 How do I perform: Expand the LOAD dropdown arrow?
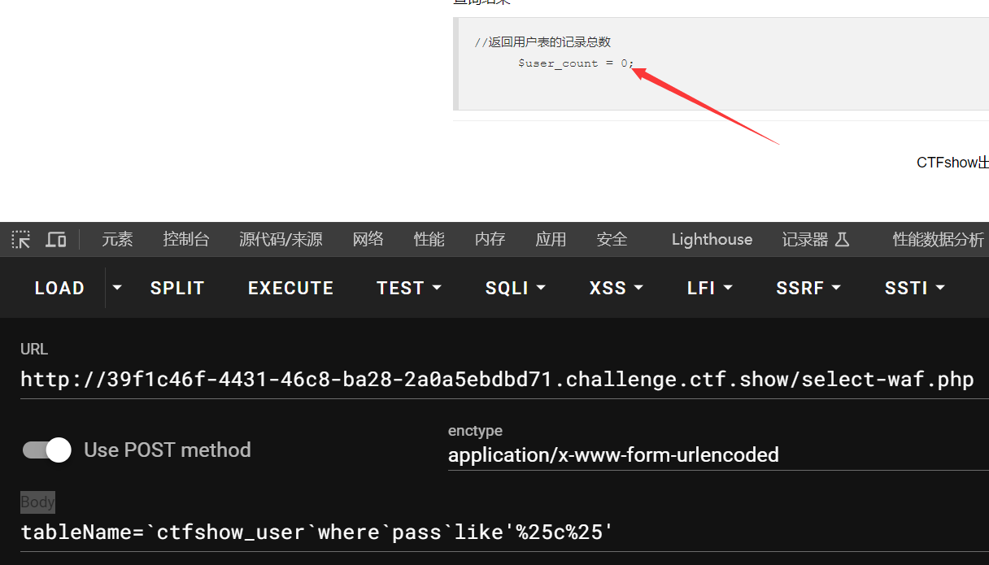pos(117,288)
